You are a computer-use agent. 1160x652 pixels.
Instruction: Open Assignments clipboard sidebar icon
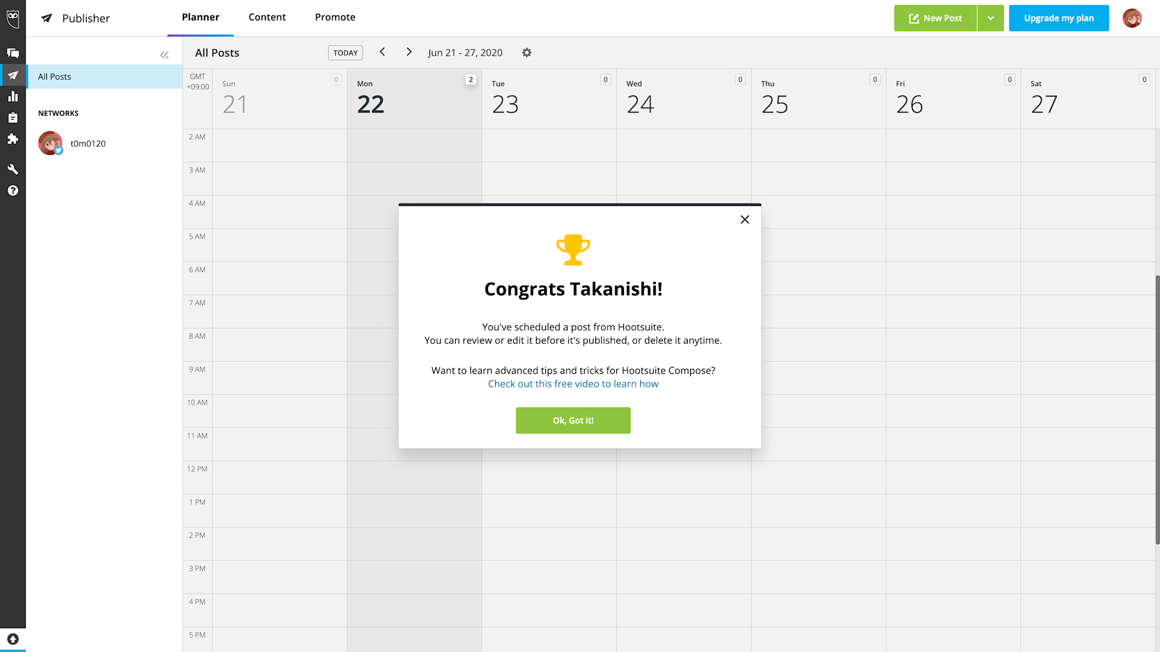point(13,118)
